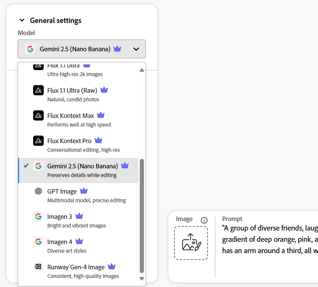Click the upload image placeholder icon

coord(191,243)
